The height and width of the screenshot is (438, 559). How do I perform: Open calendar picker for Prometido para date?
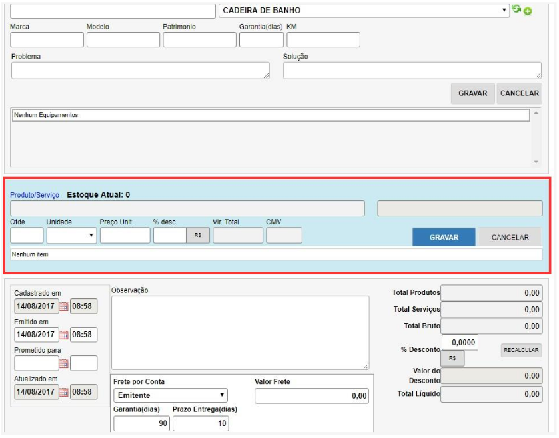point(64,364)
